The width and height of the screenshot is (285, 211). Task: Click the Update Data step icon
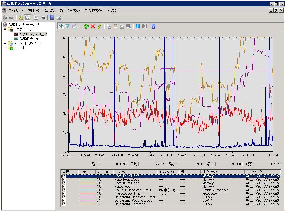(x=145, y=26)
